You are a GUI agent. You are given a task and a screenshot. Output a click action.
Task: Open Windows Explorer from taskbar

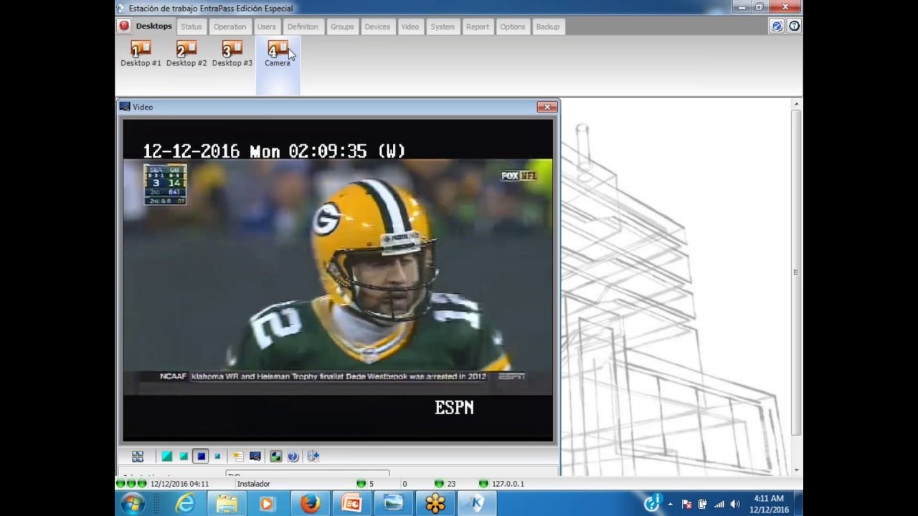(227, 504)
